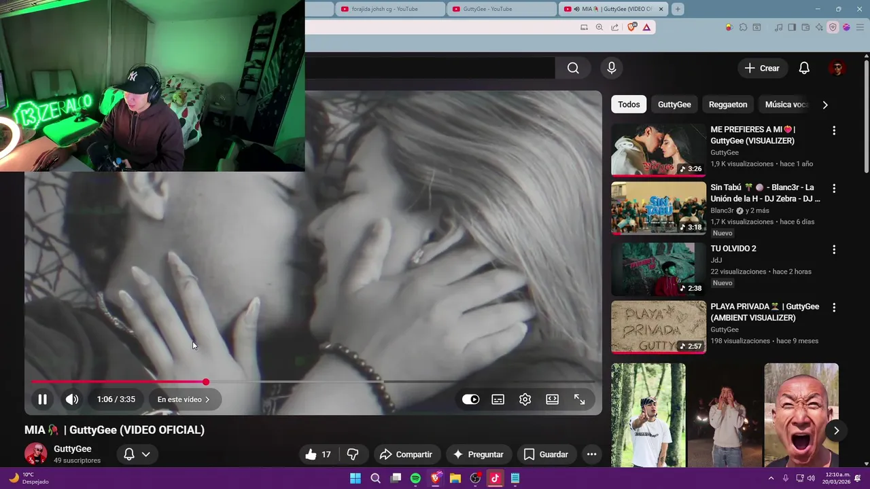Select the 'Reggaeton' filter chip

coord(727,105)
